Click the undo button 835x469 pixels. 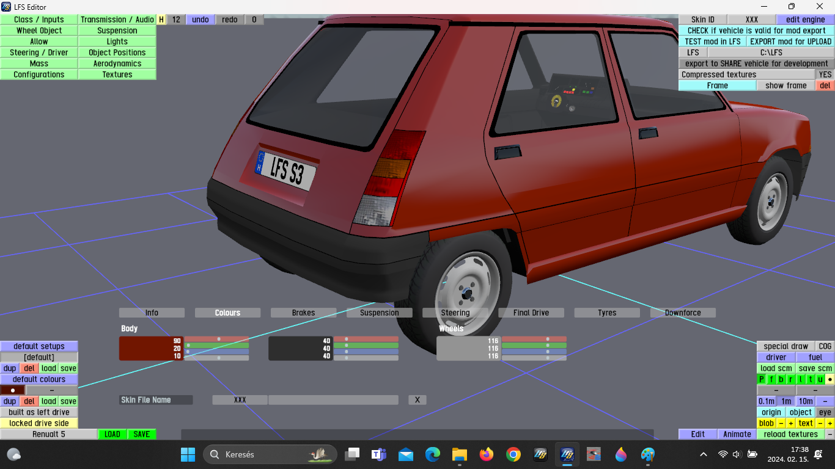click(x=200, y=20)
